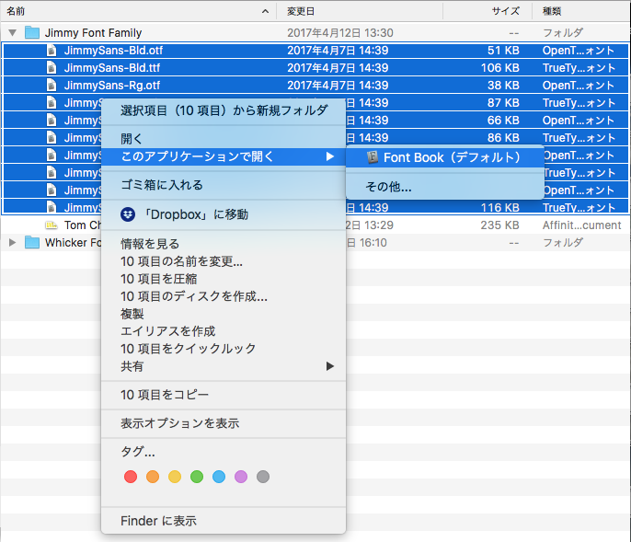Click the 106 KB size cell
631x542 pixels.
tap(499, 68)
